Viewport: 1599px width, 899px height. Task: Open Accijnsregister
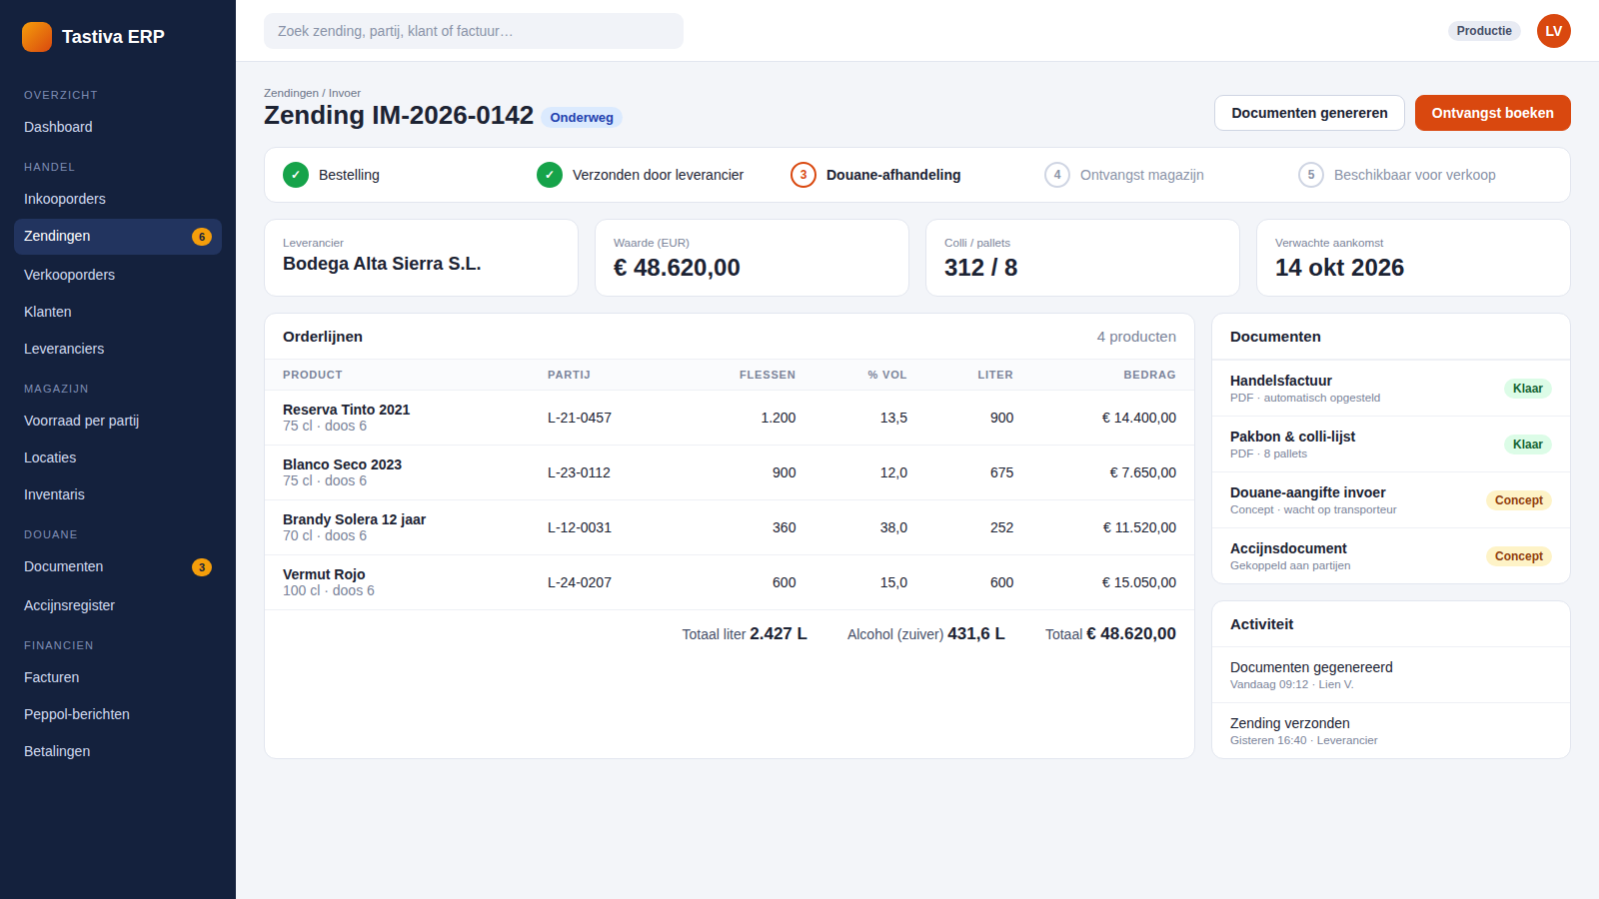pos(118,605)
